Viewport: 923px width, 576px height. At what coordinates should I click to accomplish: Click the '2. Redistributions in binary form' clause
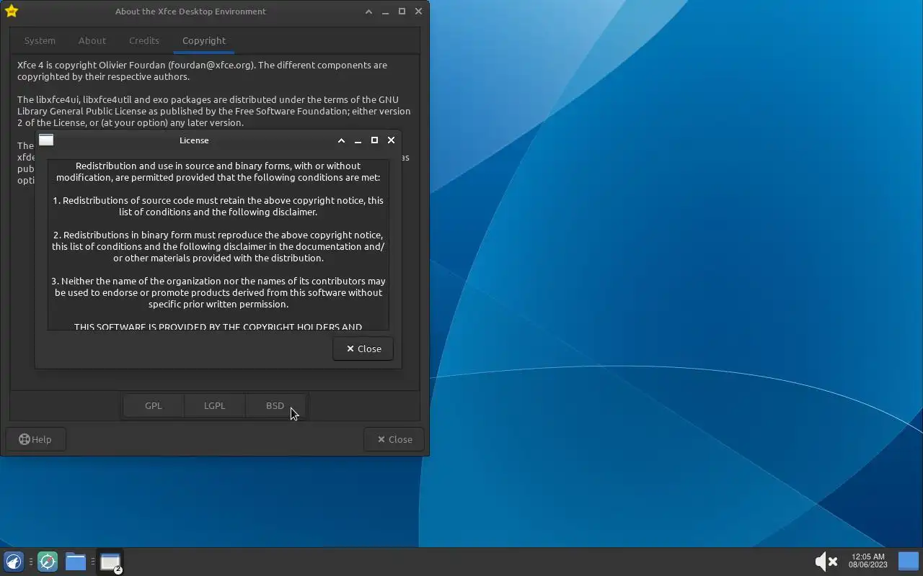[x=218, y=246]
